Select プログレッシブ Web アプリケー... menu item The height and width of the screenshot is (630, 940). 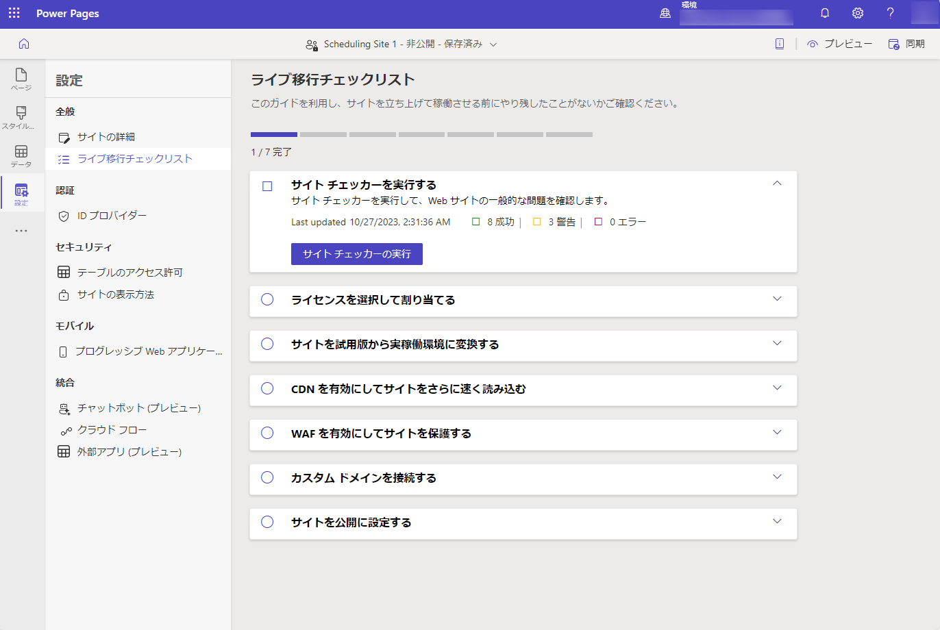pyautogui.click(x=138, y=351)
